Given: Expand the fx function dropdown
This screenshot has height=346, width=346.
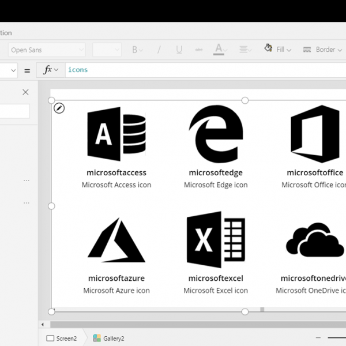Looking at the screenshot, I should [51, 70].
